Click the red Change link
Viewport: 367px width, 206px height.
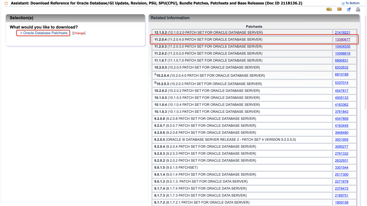coord(79,33)
